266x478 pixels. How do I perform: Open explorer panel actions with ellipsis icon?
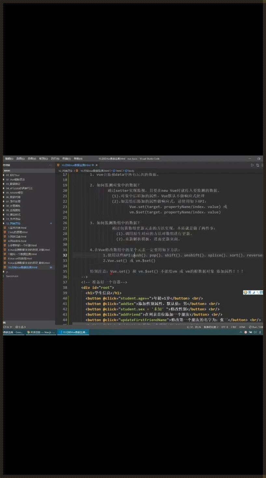[51, 166]
